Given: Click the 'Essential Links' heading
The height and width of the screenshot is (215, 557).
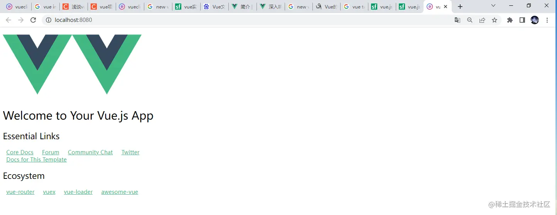Looking at the screenshot, I should coord(31,136).
